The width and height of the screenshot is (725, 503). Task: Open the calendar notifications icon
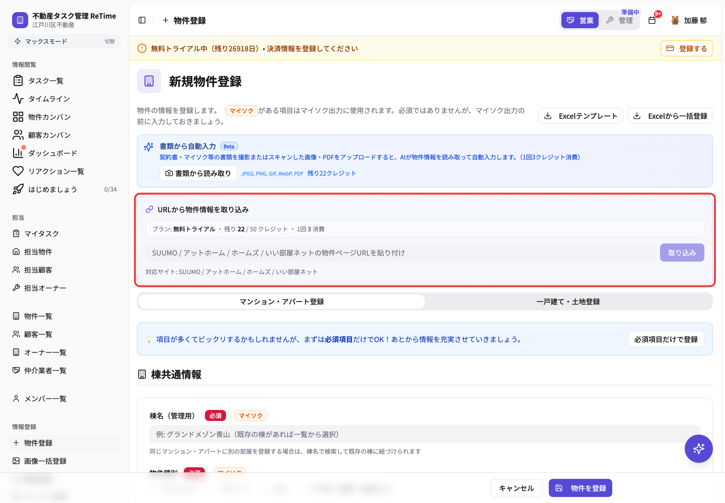pyautogui.click(x=652, y=20)
